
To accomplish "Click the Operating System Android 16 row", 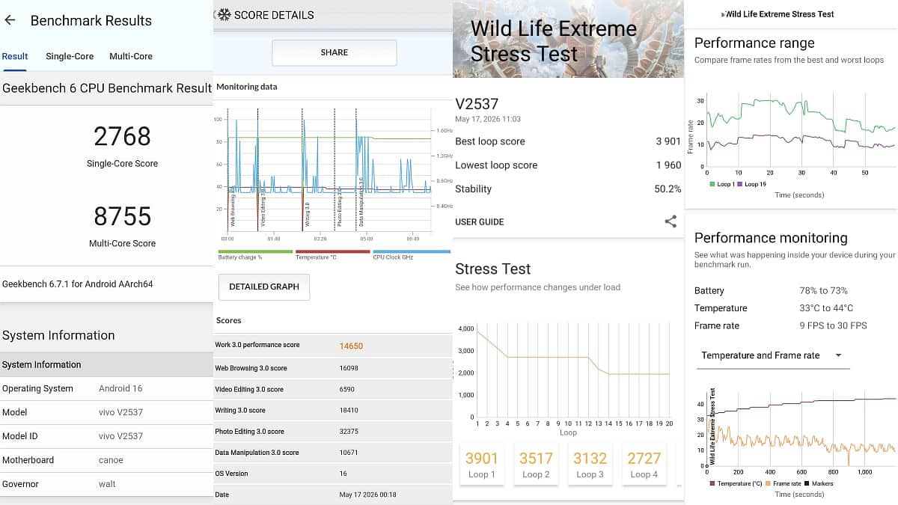I will tap(106, 388).
